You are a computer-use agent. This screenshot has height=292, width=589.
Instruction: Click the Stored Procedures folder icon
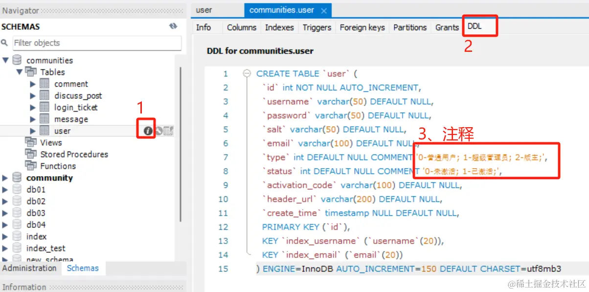pyautogui.click(x=31, y=154)
